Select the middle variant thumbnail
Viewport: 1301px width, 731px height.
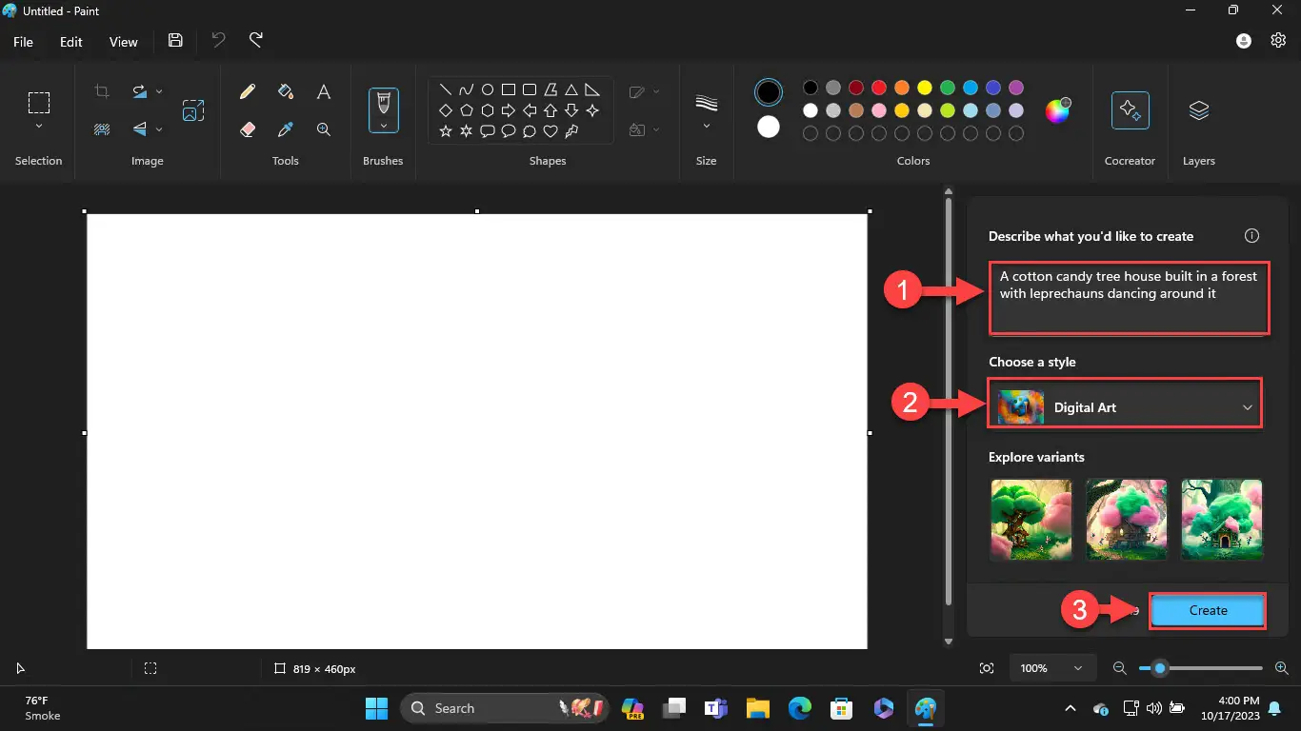click(1127, 519)
